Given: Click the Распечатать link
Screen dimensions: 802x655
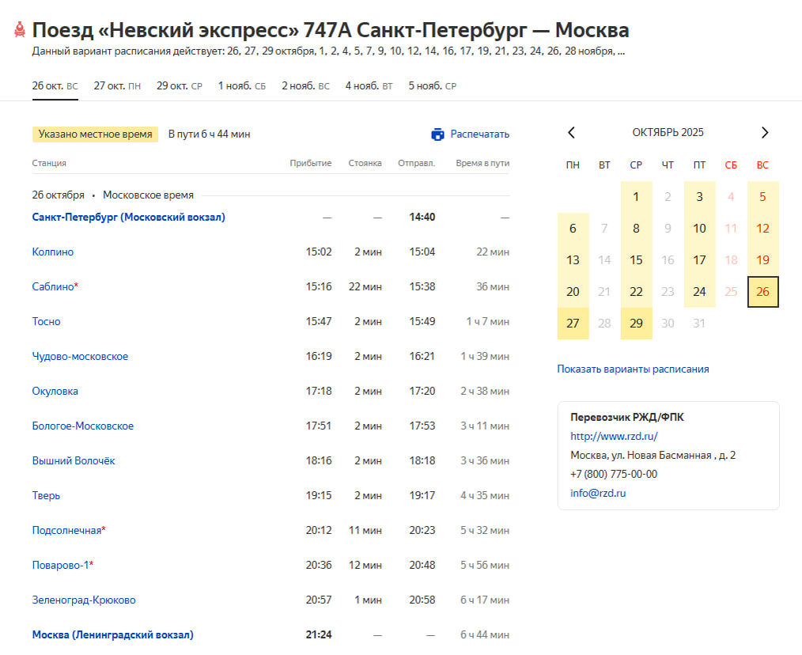Looking at the screenshot, I should [480, 134].
